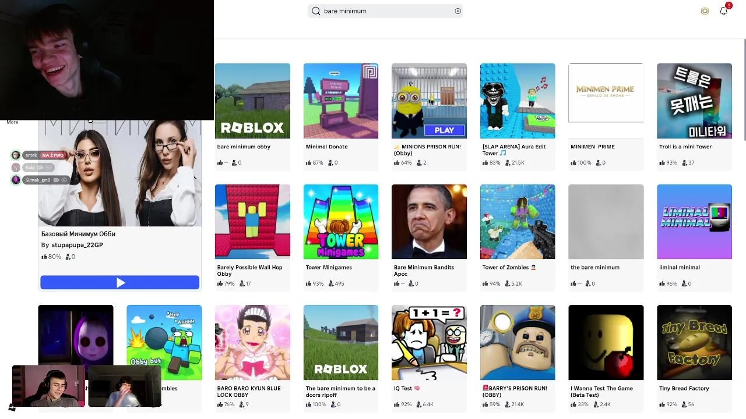Click play arrow for Базовый Минимум Обби

120,283
